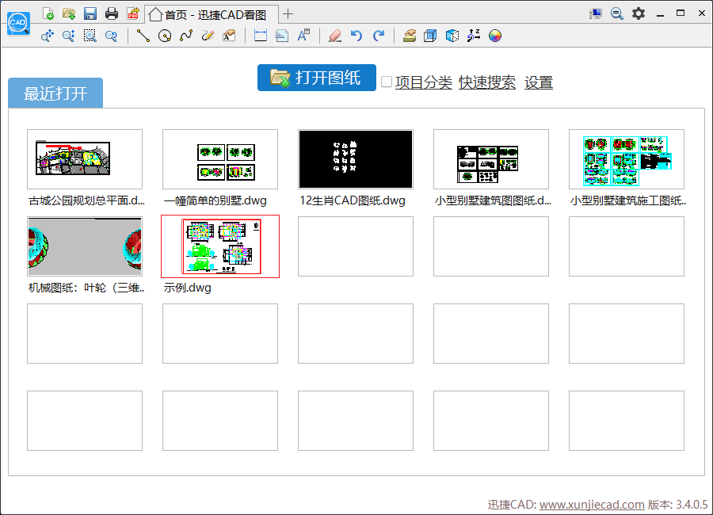Open the 一幢简单的别墅.dwg thumbnail

pos(220,159)
